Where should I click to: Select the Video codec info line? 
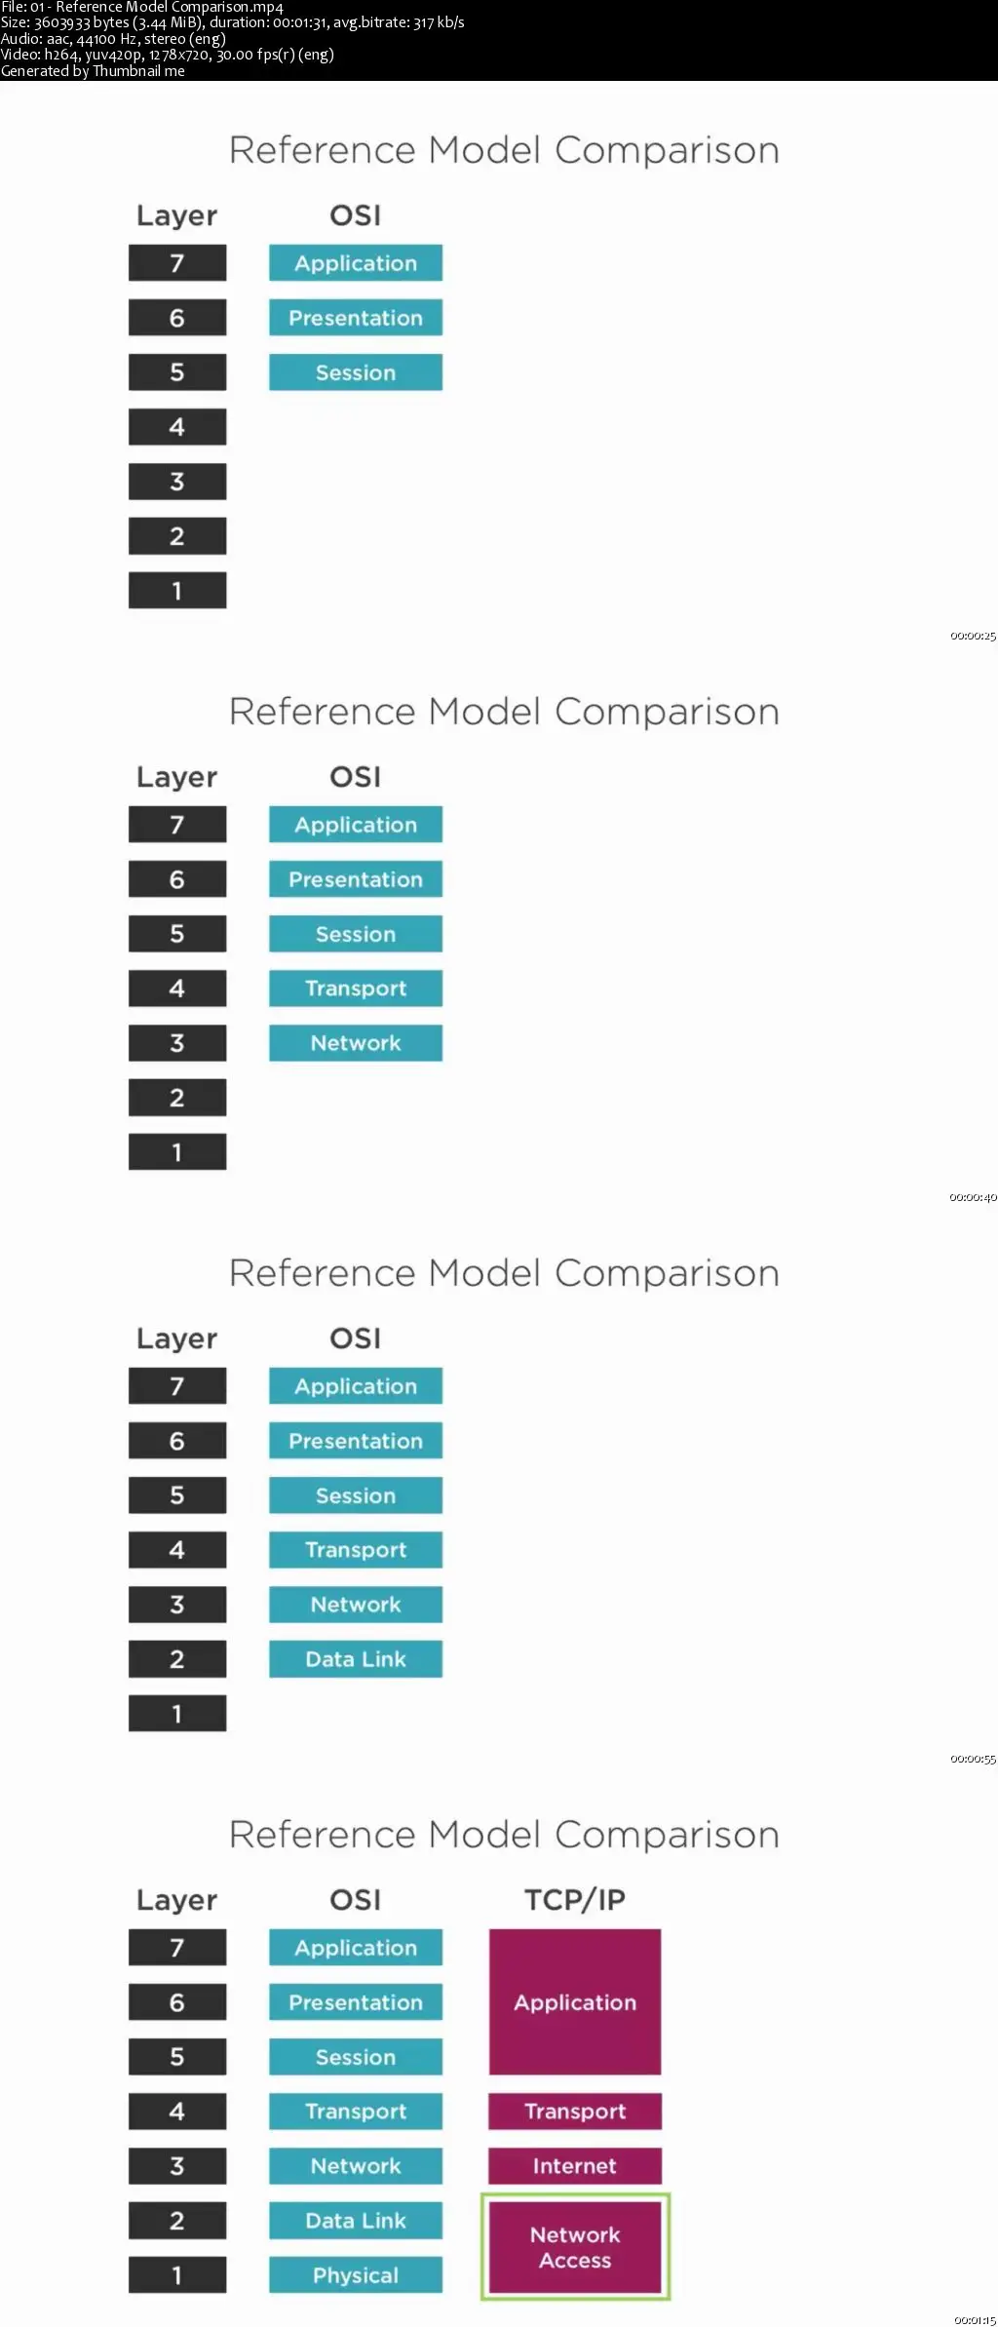(168, 55)
